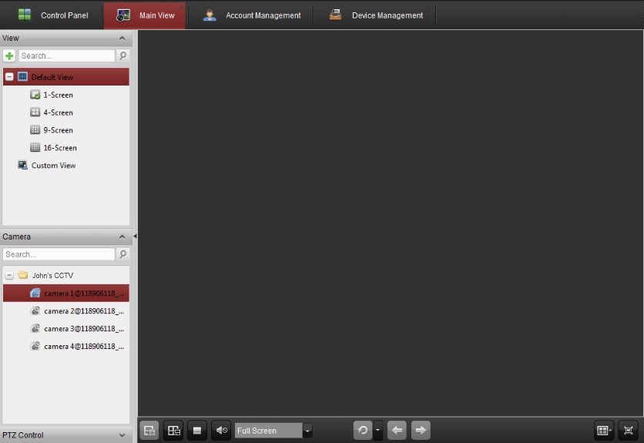
Task: Click the View panel search magnifier icon
Action: click(122, 56)
